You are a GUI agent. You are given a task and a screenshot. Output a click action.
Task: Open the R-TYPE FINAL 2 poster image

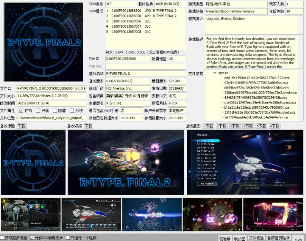(x=126, y=162)
